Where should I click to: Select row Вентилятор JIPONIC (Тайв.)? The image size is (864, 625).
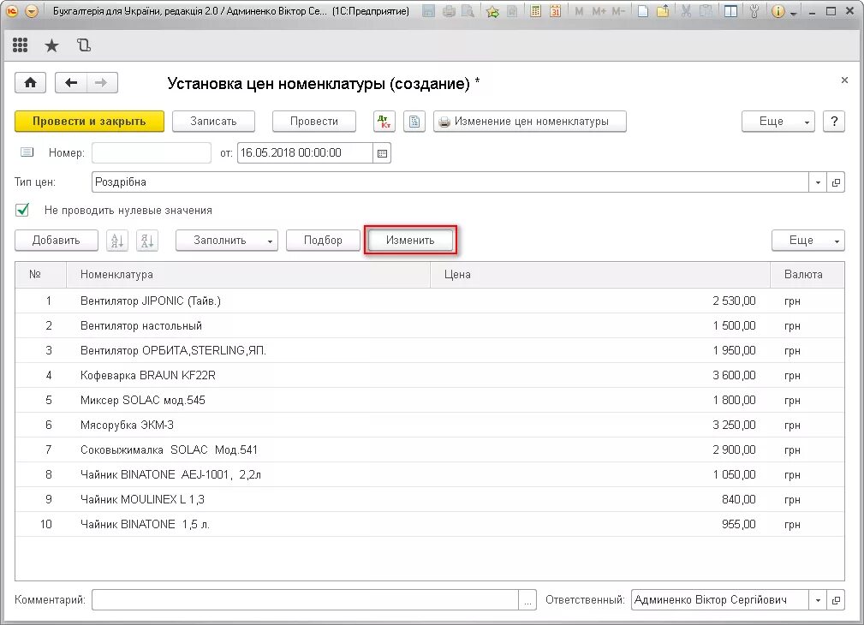point(430,301)
